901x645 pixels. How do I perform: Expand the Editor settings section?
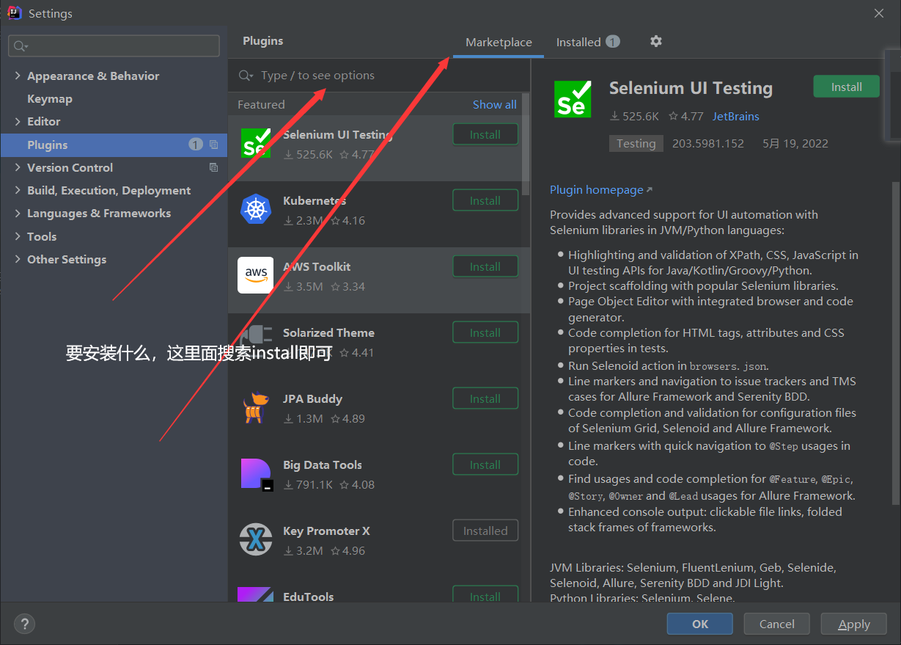pos(18,121)
